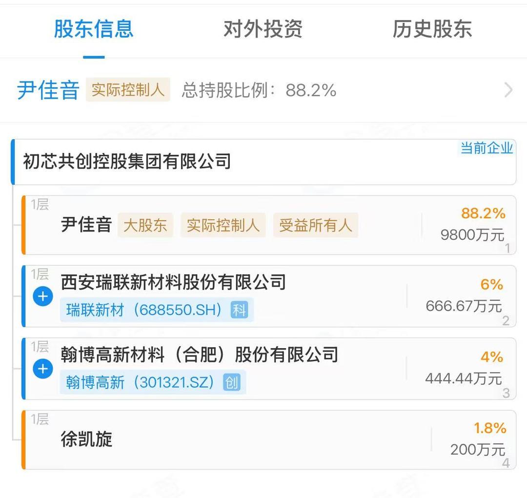The image size is (527, 498).
Task: Switch to the 股东信息 tab
Action: point(93,29)
